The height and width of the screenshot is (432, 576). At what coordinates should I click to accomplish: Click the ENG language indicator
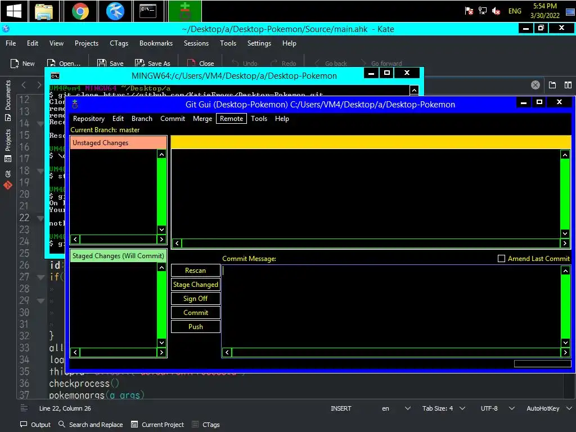coord(515,11)
